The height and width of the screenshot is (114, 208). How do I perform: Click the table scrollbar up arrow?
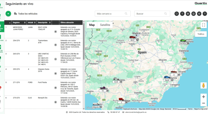point(84,22)
